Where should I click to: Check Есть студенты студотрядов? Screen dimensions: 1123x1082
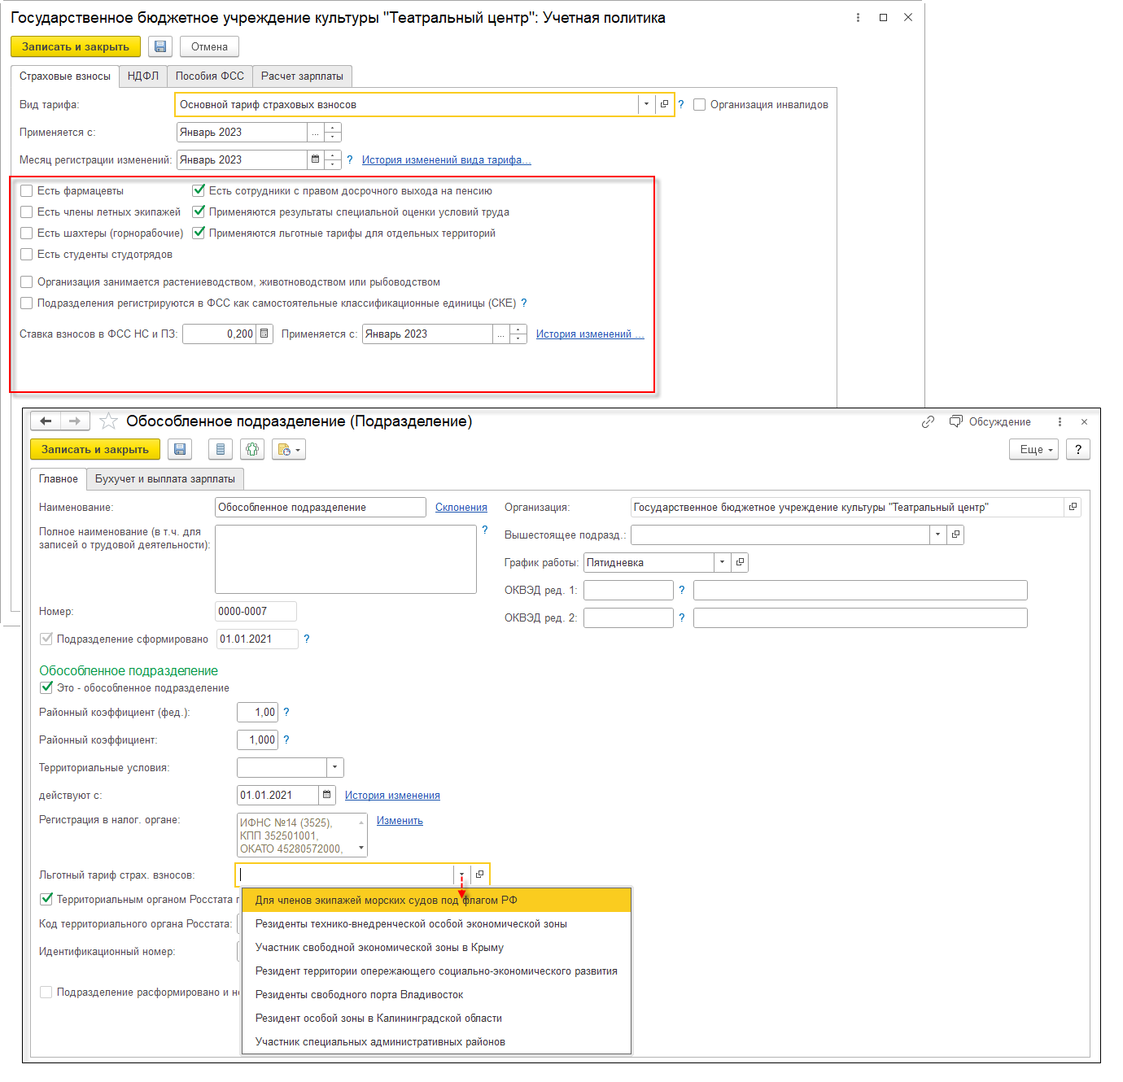27,254
